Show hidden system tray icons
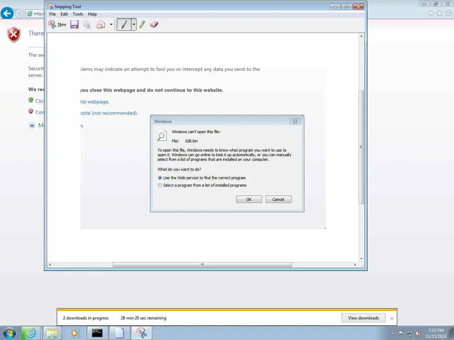 pos(392,333)
